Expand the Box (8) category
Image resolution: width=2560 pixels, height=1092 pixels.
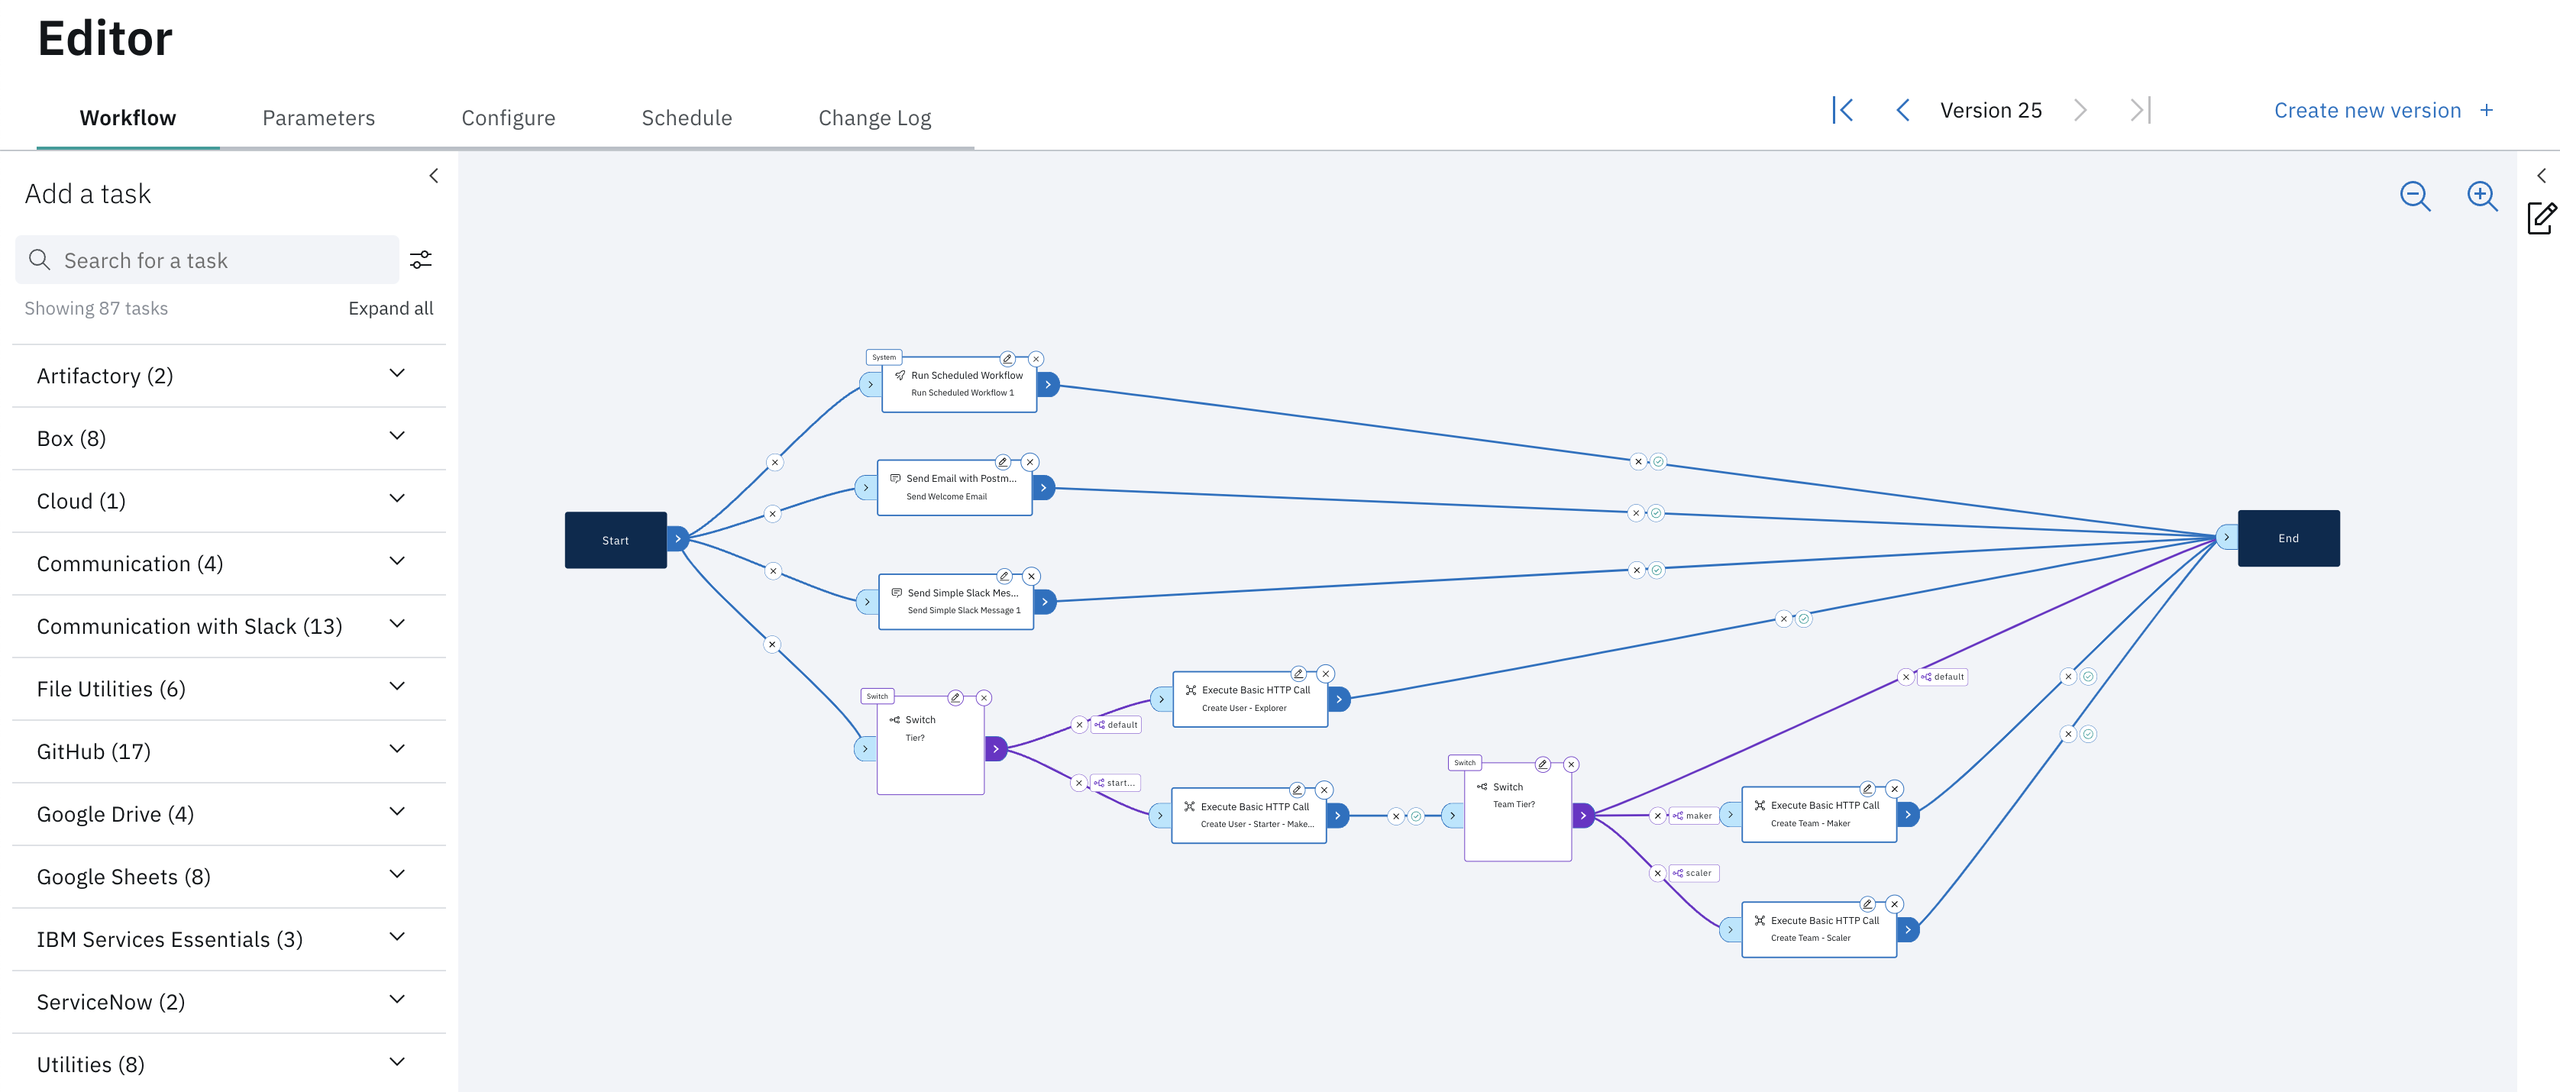[228, 438]
